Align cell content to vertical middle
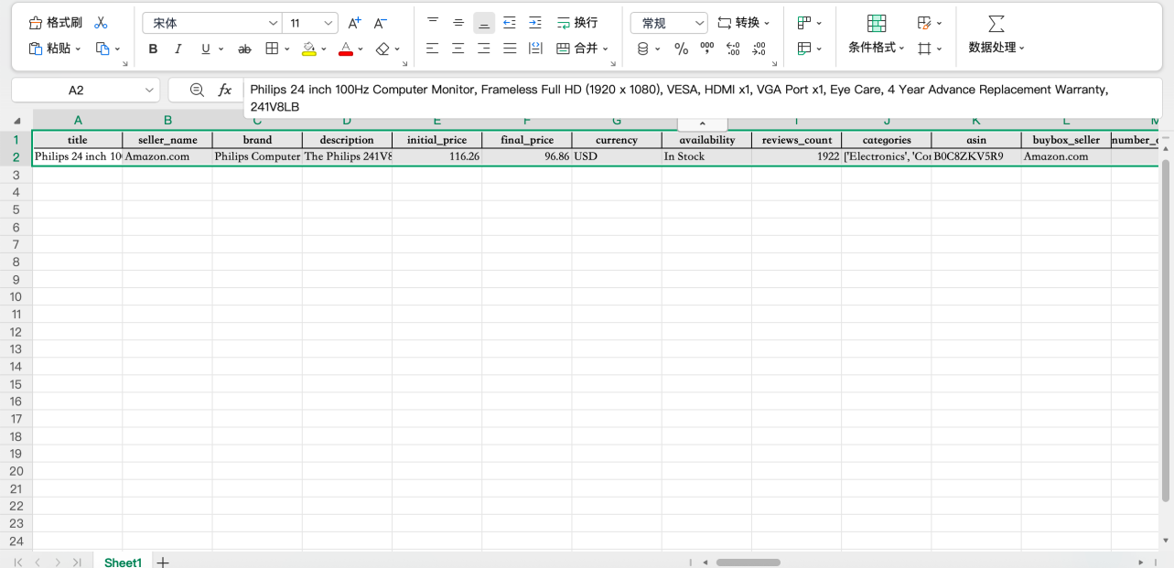The height and width of the screenshot is (568, 1174). coord(458,23)
